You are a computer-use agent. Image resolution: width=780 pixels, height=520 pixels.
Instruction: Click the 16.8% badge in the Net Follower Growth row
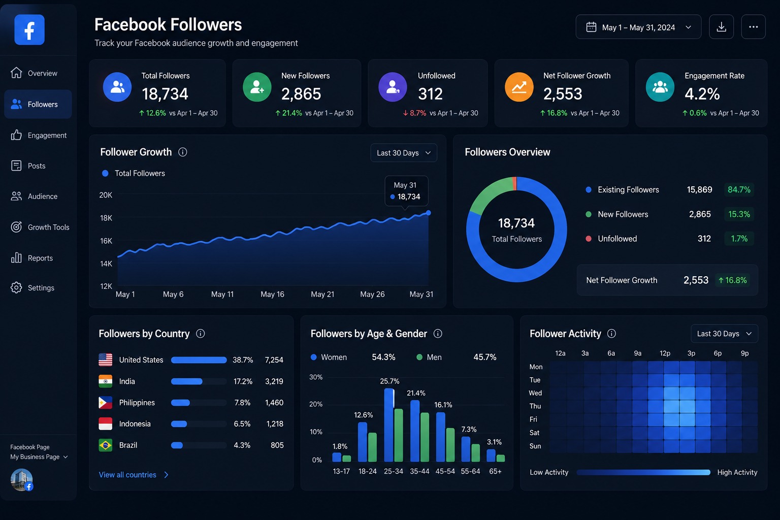click(732, 280)
